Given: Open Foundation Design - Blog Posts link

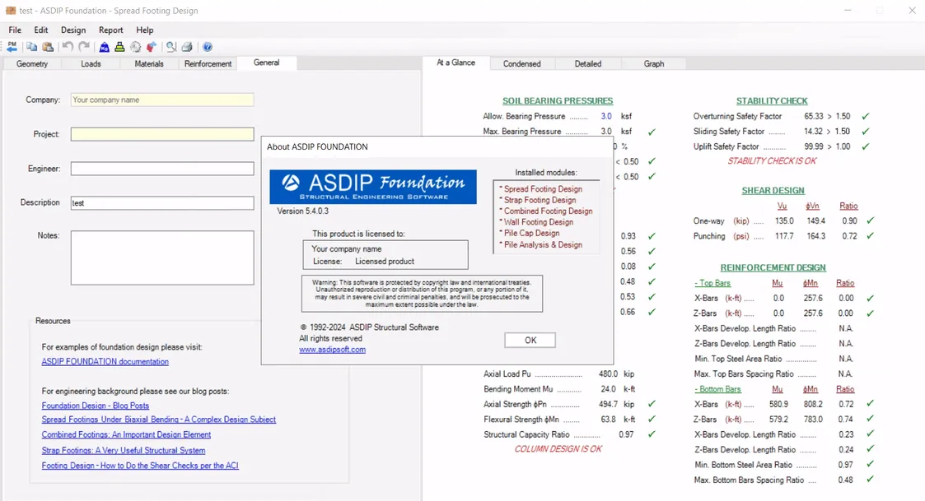Looking at the screenshot, I should (x=95, y=406).
